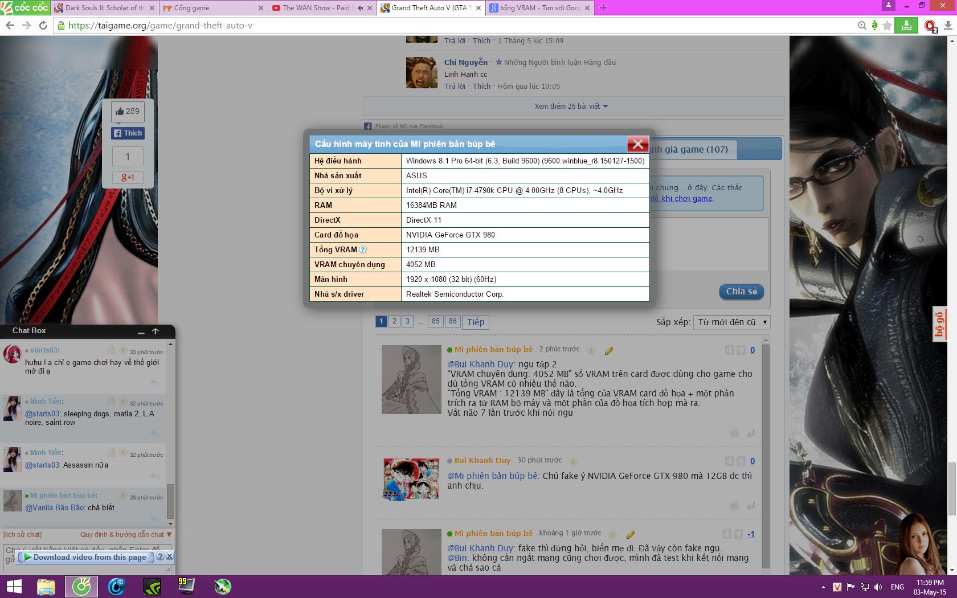
Task: Expand Xem thêm 26 bài viết
Action: pyautogui.click(x=571, y=107)
